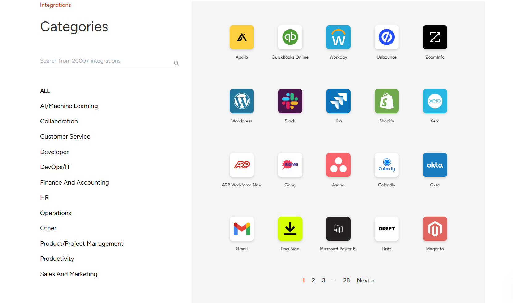Open the Gong integration icon
Image resolution: width=513 pixels, height=303 pixels.
(290, 165)
